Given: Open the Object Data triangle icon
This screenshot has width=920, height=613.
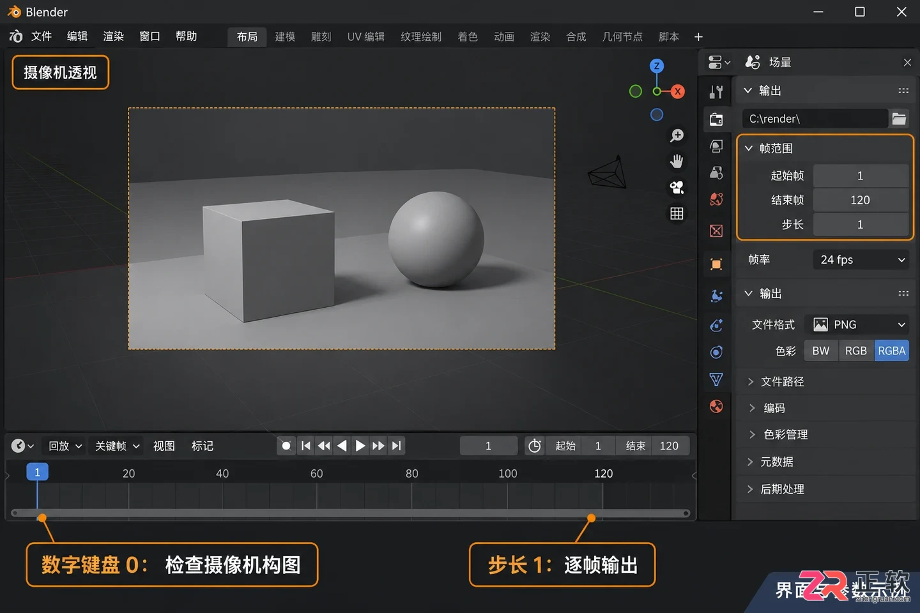Looking at the screenshot, I should point(716,379).
